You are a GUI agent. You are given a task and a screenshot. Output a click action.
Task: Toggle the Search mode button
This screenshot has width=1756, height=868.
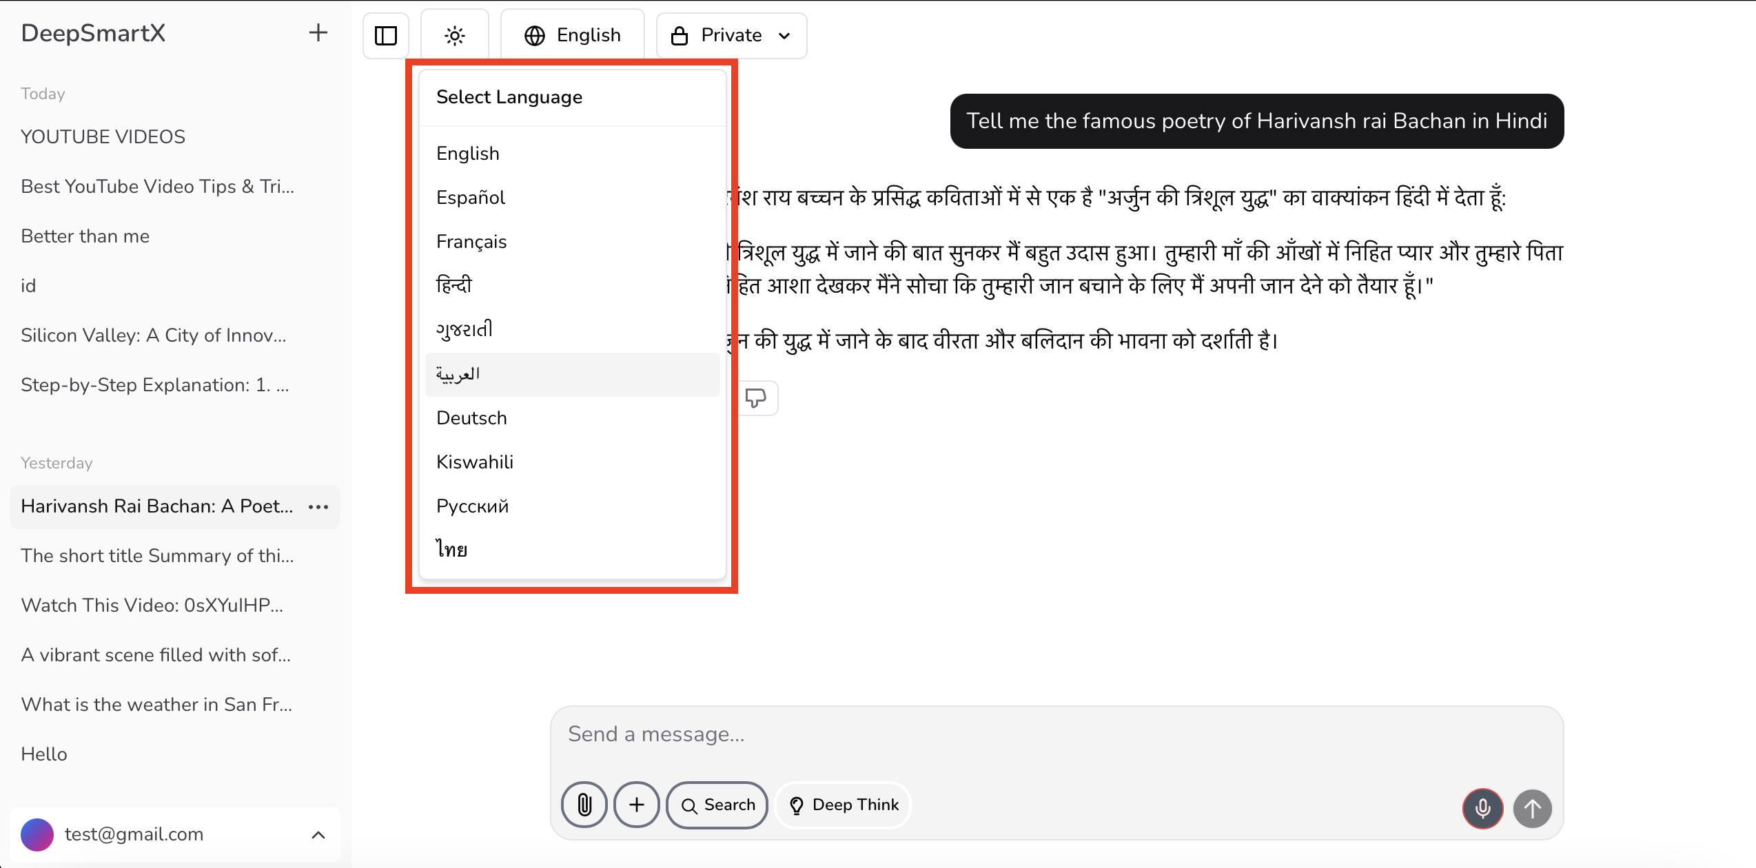tap(717, 805)
